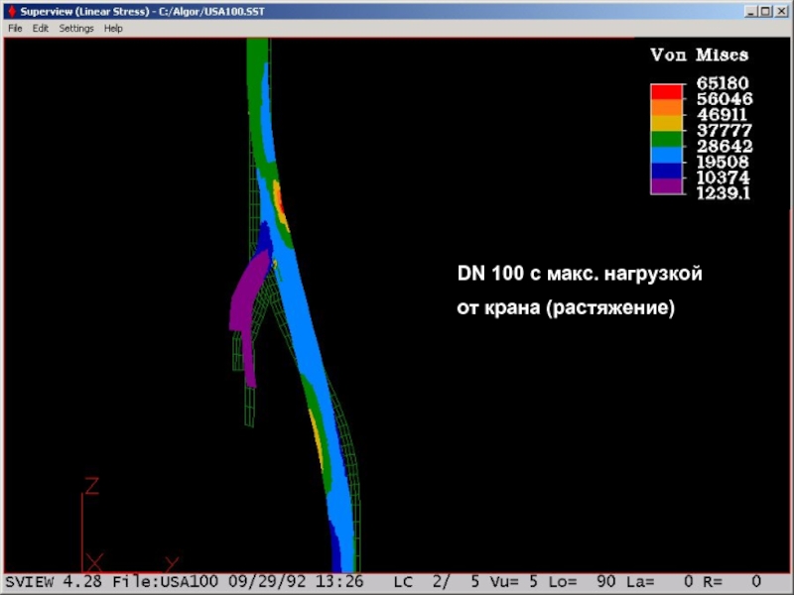The width and height of the screenshot is (794, 595).
Task: Click the light blue legend swatch near 28642
Action: tap(666, 155)
